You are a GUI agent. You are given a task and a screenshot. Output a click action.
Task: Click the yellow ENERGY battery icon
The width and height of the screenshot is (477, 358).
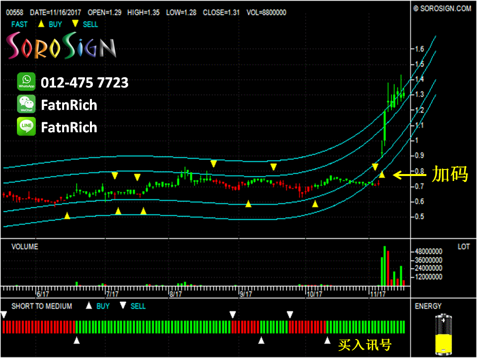444,335
